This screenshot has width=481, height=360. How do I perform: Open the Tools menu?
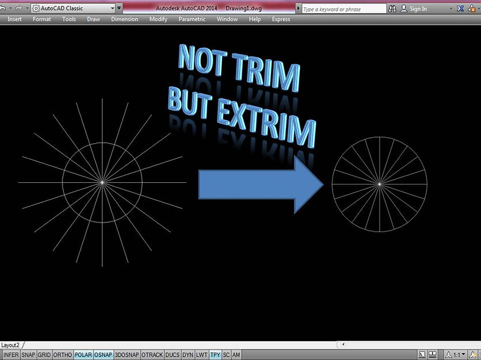[69, 20]
